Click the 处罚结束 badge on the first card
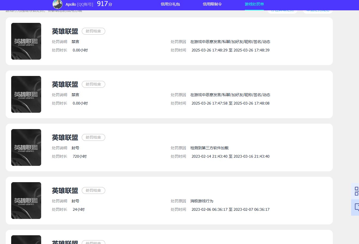359x244 pixels. [93, 31]
